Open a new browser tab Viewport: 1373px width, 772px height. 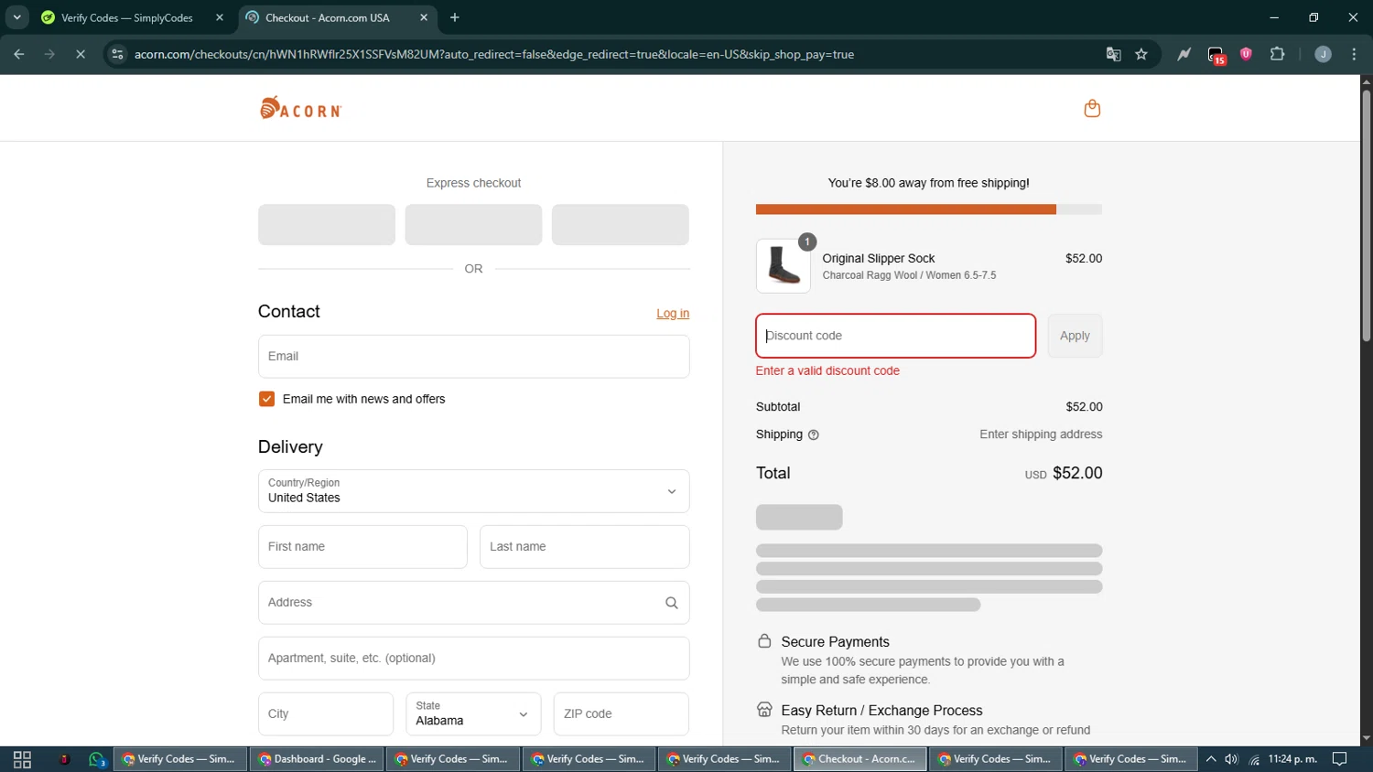click(x=455, y=17)
